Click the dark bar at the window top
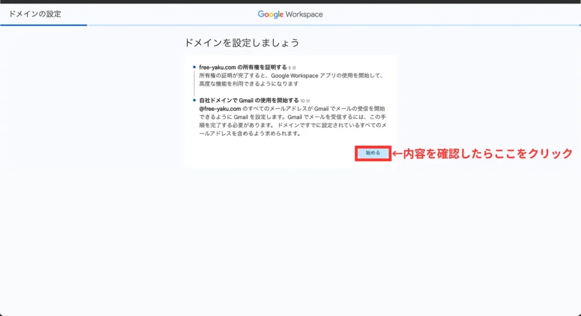The image size is (581, 316). tap(290, 2)
